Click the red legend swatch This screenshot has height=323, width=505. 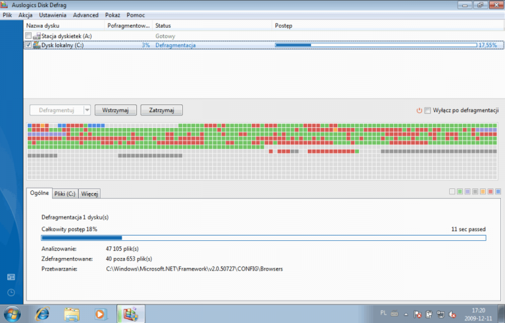click(x=491, y=192)
